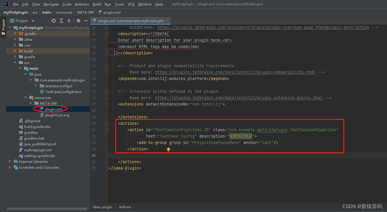Viewport: 387px width, 212px height.
Task: Open the Project view dropdown
Action: tap(33, 21)
